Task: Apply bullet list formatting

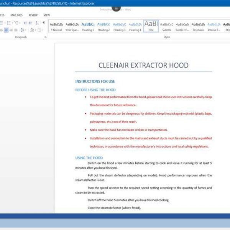Action: point(1,23)
